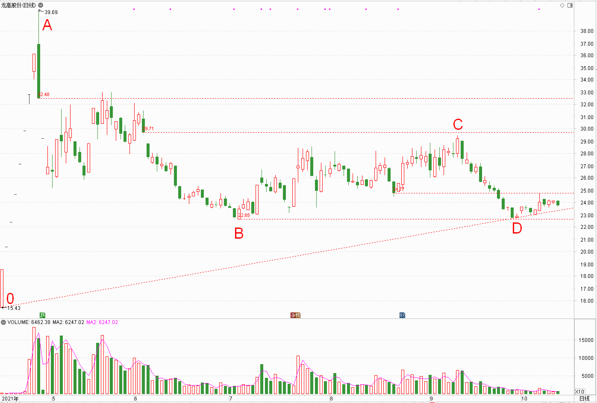Click the last magenta dot marker at top
The height and width of the screenshot is (403, 597).
click(539, 9)
